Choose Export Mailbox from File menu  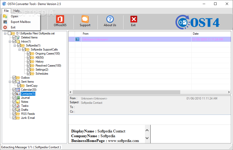pos(21,22)
